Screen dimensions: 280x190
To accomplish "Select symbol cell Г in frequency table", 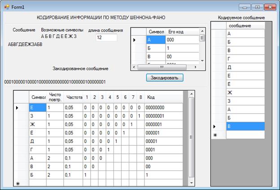I will (x=38, y=150).
